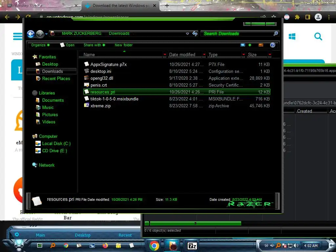Click the dock settings gear icon

tap(17, 234)
